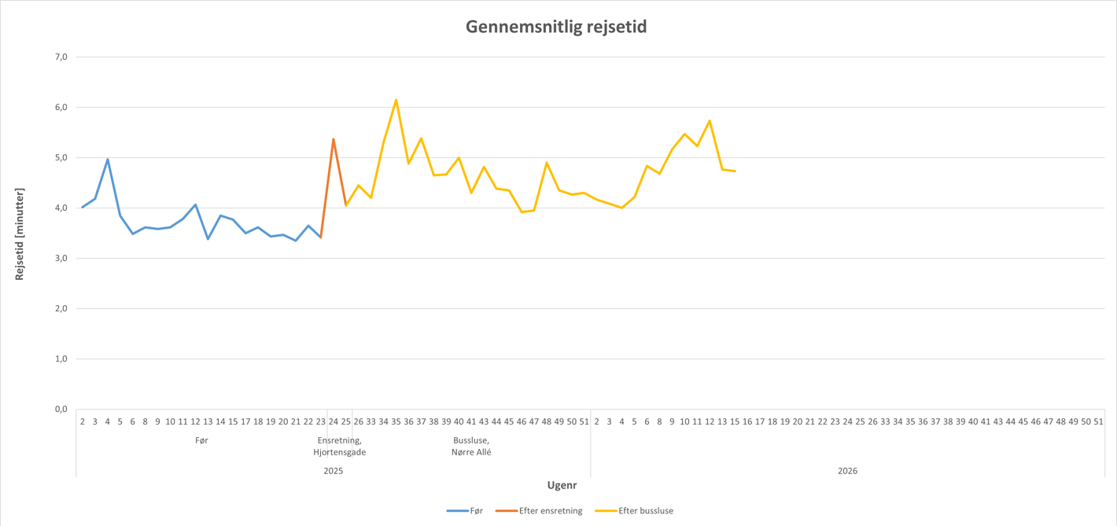Click the orange Efter ensretning legend swatch

click(506, 511)
